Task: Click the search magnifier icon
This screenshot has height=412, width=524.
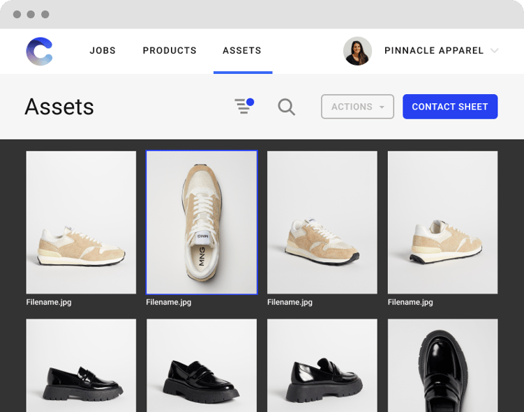Action: [x=286, y=107]
